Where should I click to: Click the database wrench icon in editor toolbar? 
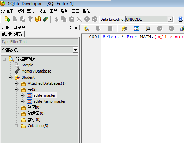pos(124,28)
